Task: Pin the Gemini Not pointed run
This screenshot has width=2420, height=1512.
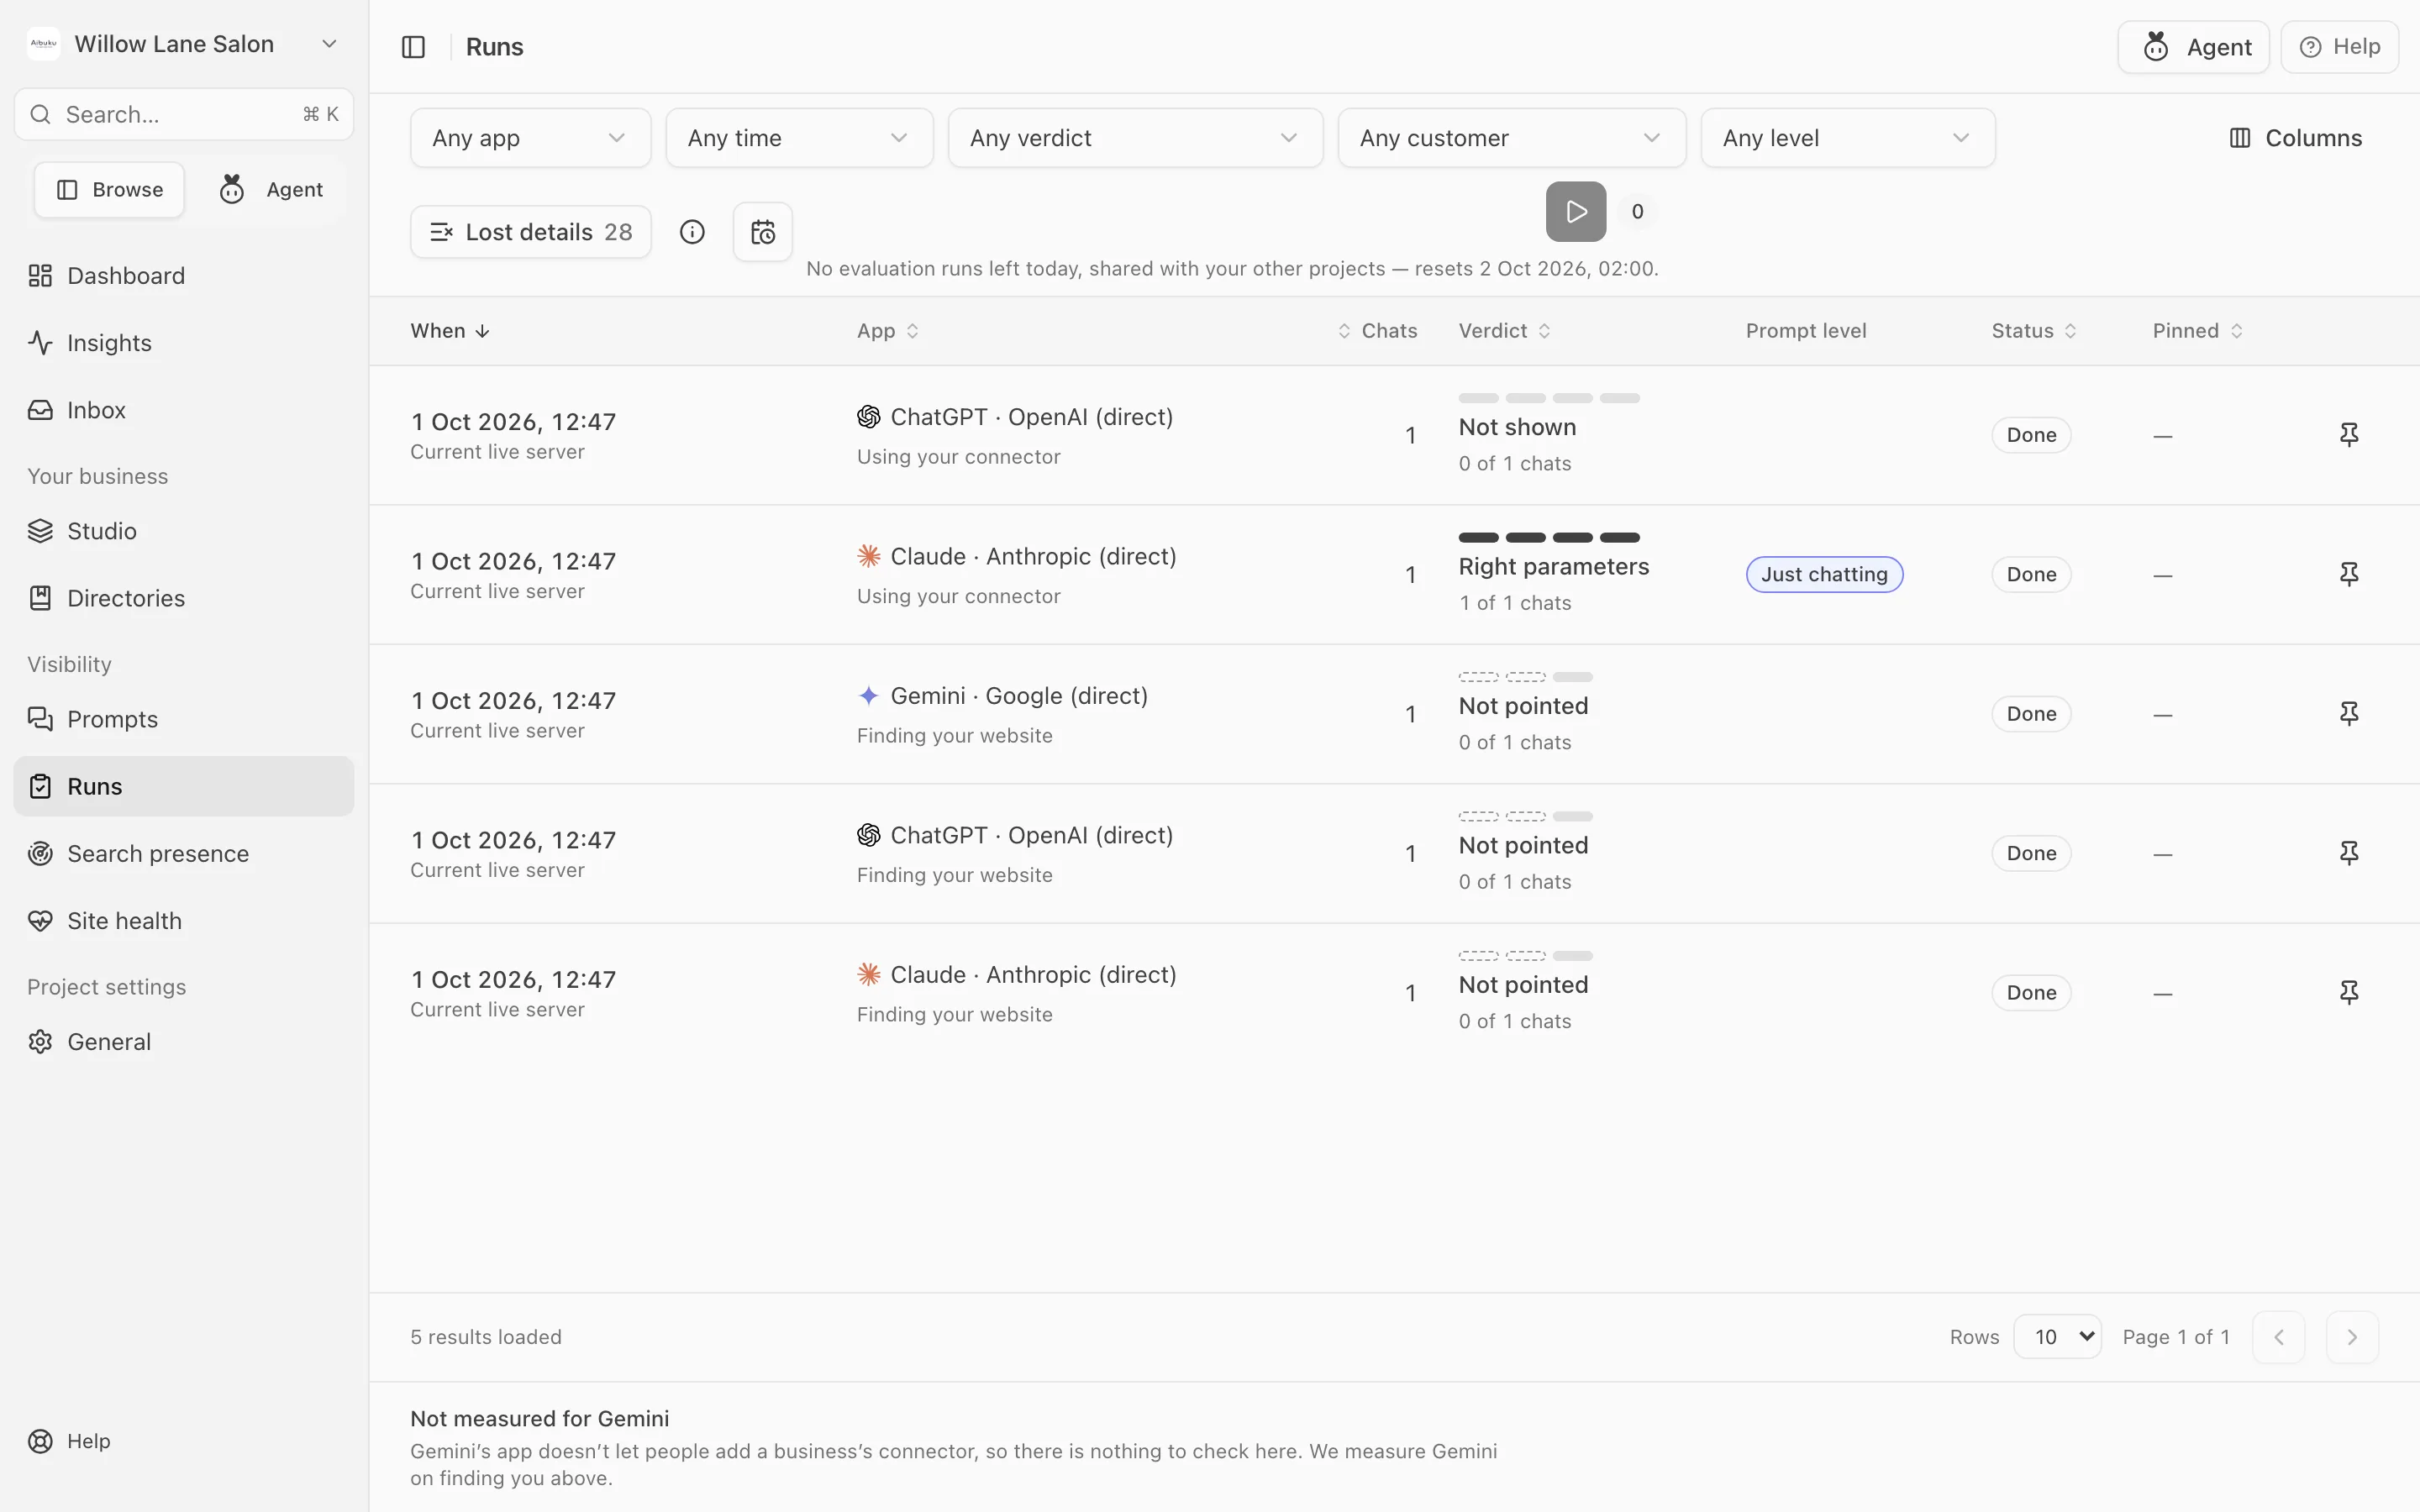Action: (x=2349, y=714)
